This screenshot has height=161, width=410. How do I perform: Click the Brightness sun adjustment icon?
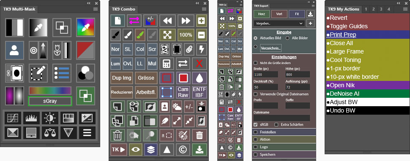tap(50, 118)
